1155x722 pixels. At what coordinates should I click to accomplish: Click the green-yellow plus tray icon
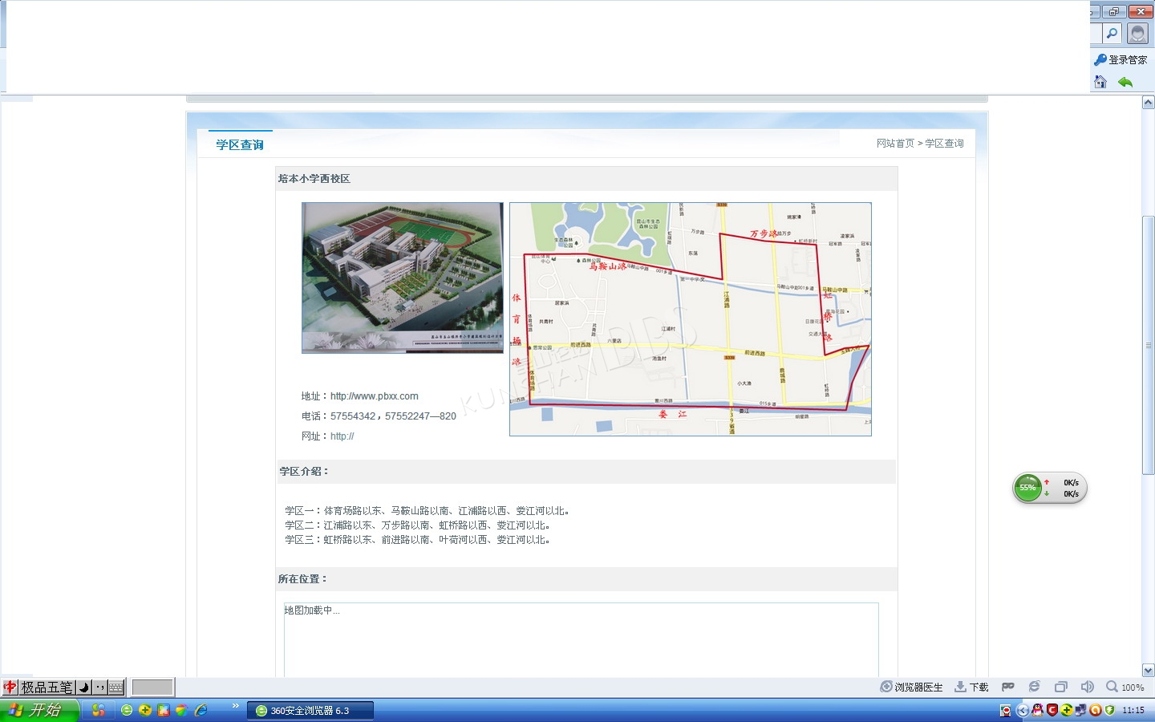(1067, 710)
